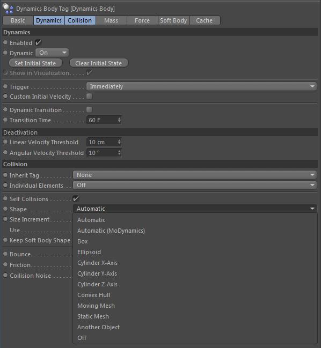
Task: Enable Custom Initial Velocity checkbox
Action: click(89, 97)
